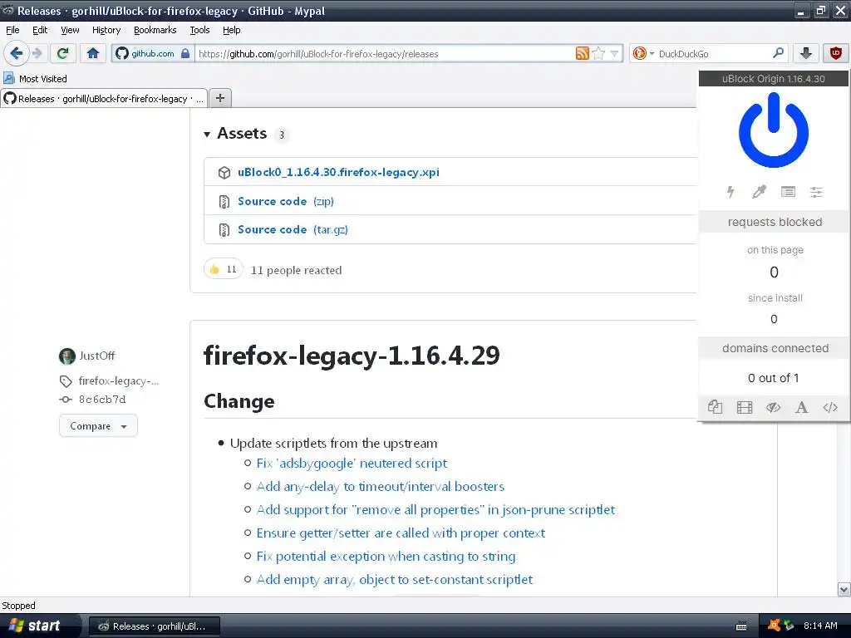851x638 pixels.
Task: Download Source code (tar.gz)
Action: tap(293, 229)
